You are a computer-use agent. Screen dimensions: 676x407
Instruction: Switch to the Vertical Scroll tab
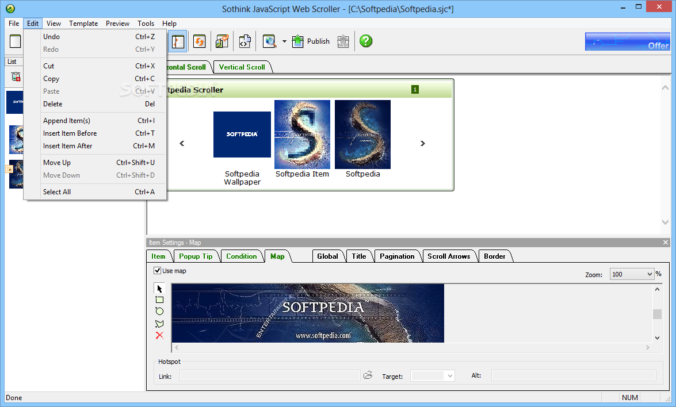[242, 67]
